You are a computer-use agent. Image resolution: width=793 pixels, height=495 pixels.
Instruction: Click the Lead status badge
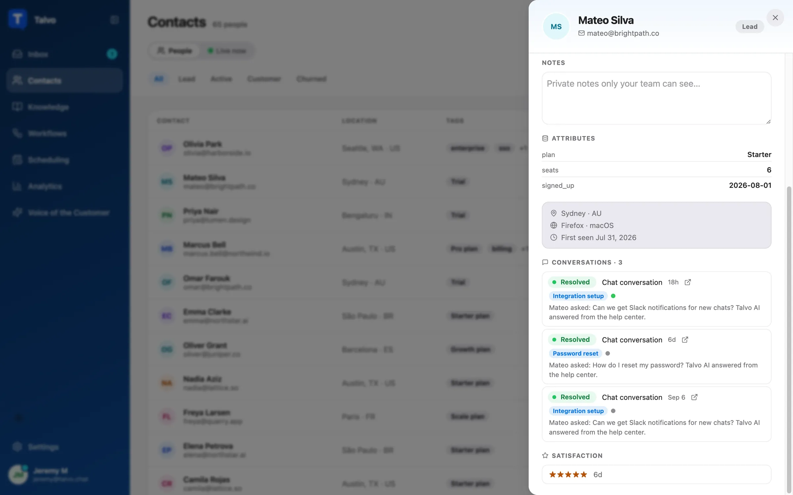[750, 27]
